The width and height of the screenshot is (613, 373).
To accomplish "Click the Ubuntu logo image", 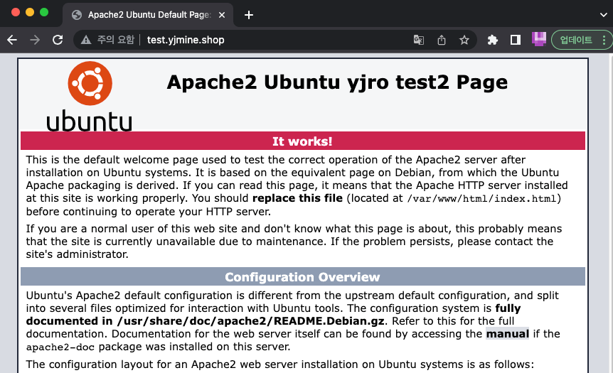I will 90,96.
